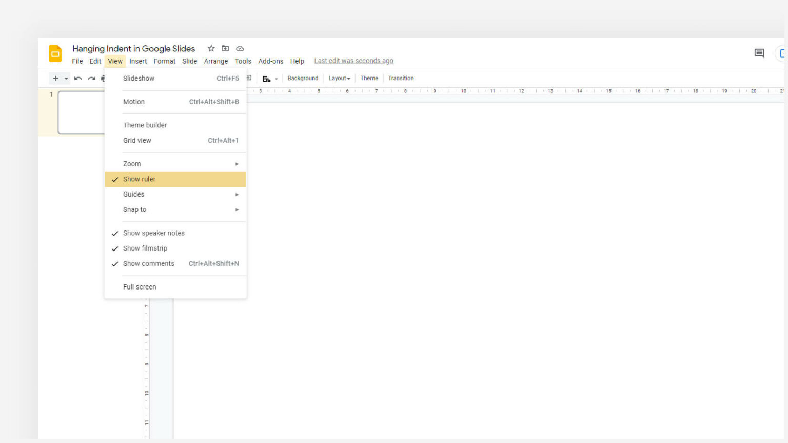The height and width of the screenshot is (443, 788).
Task: Open the Slide menu
Action: point(190,61)
